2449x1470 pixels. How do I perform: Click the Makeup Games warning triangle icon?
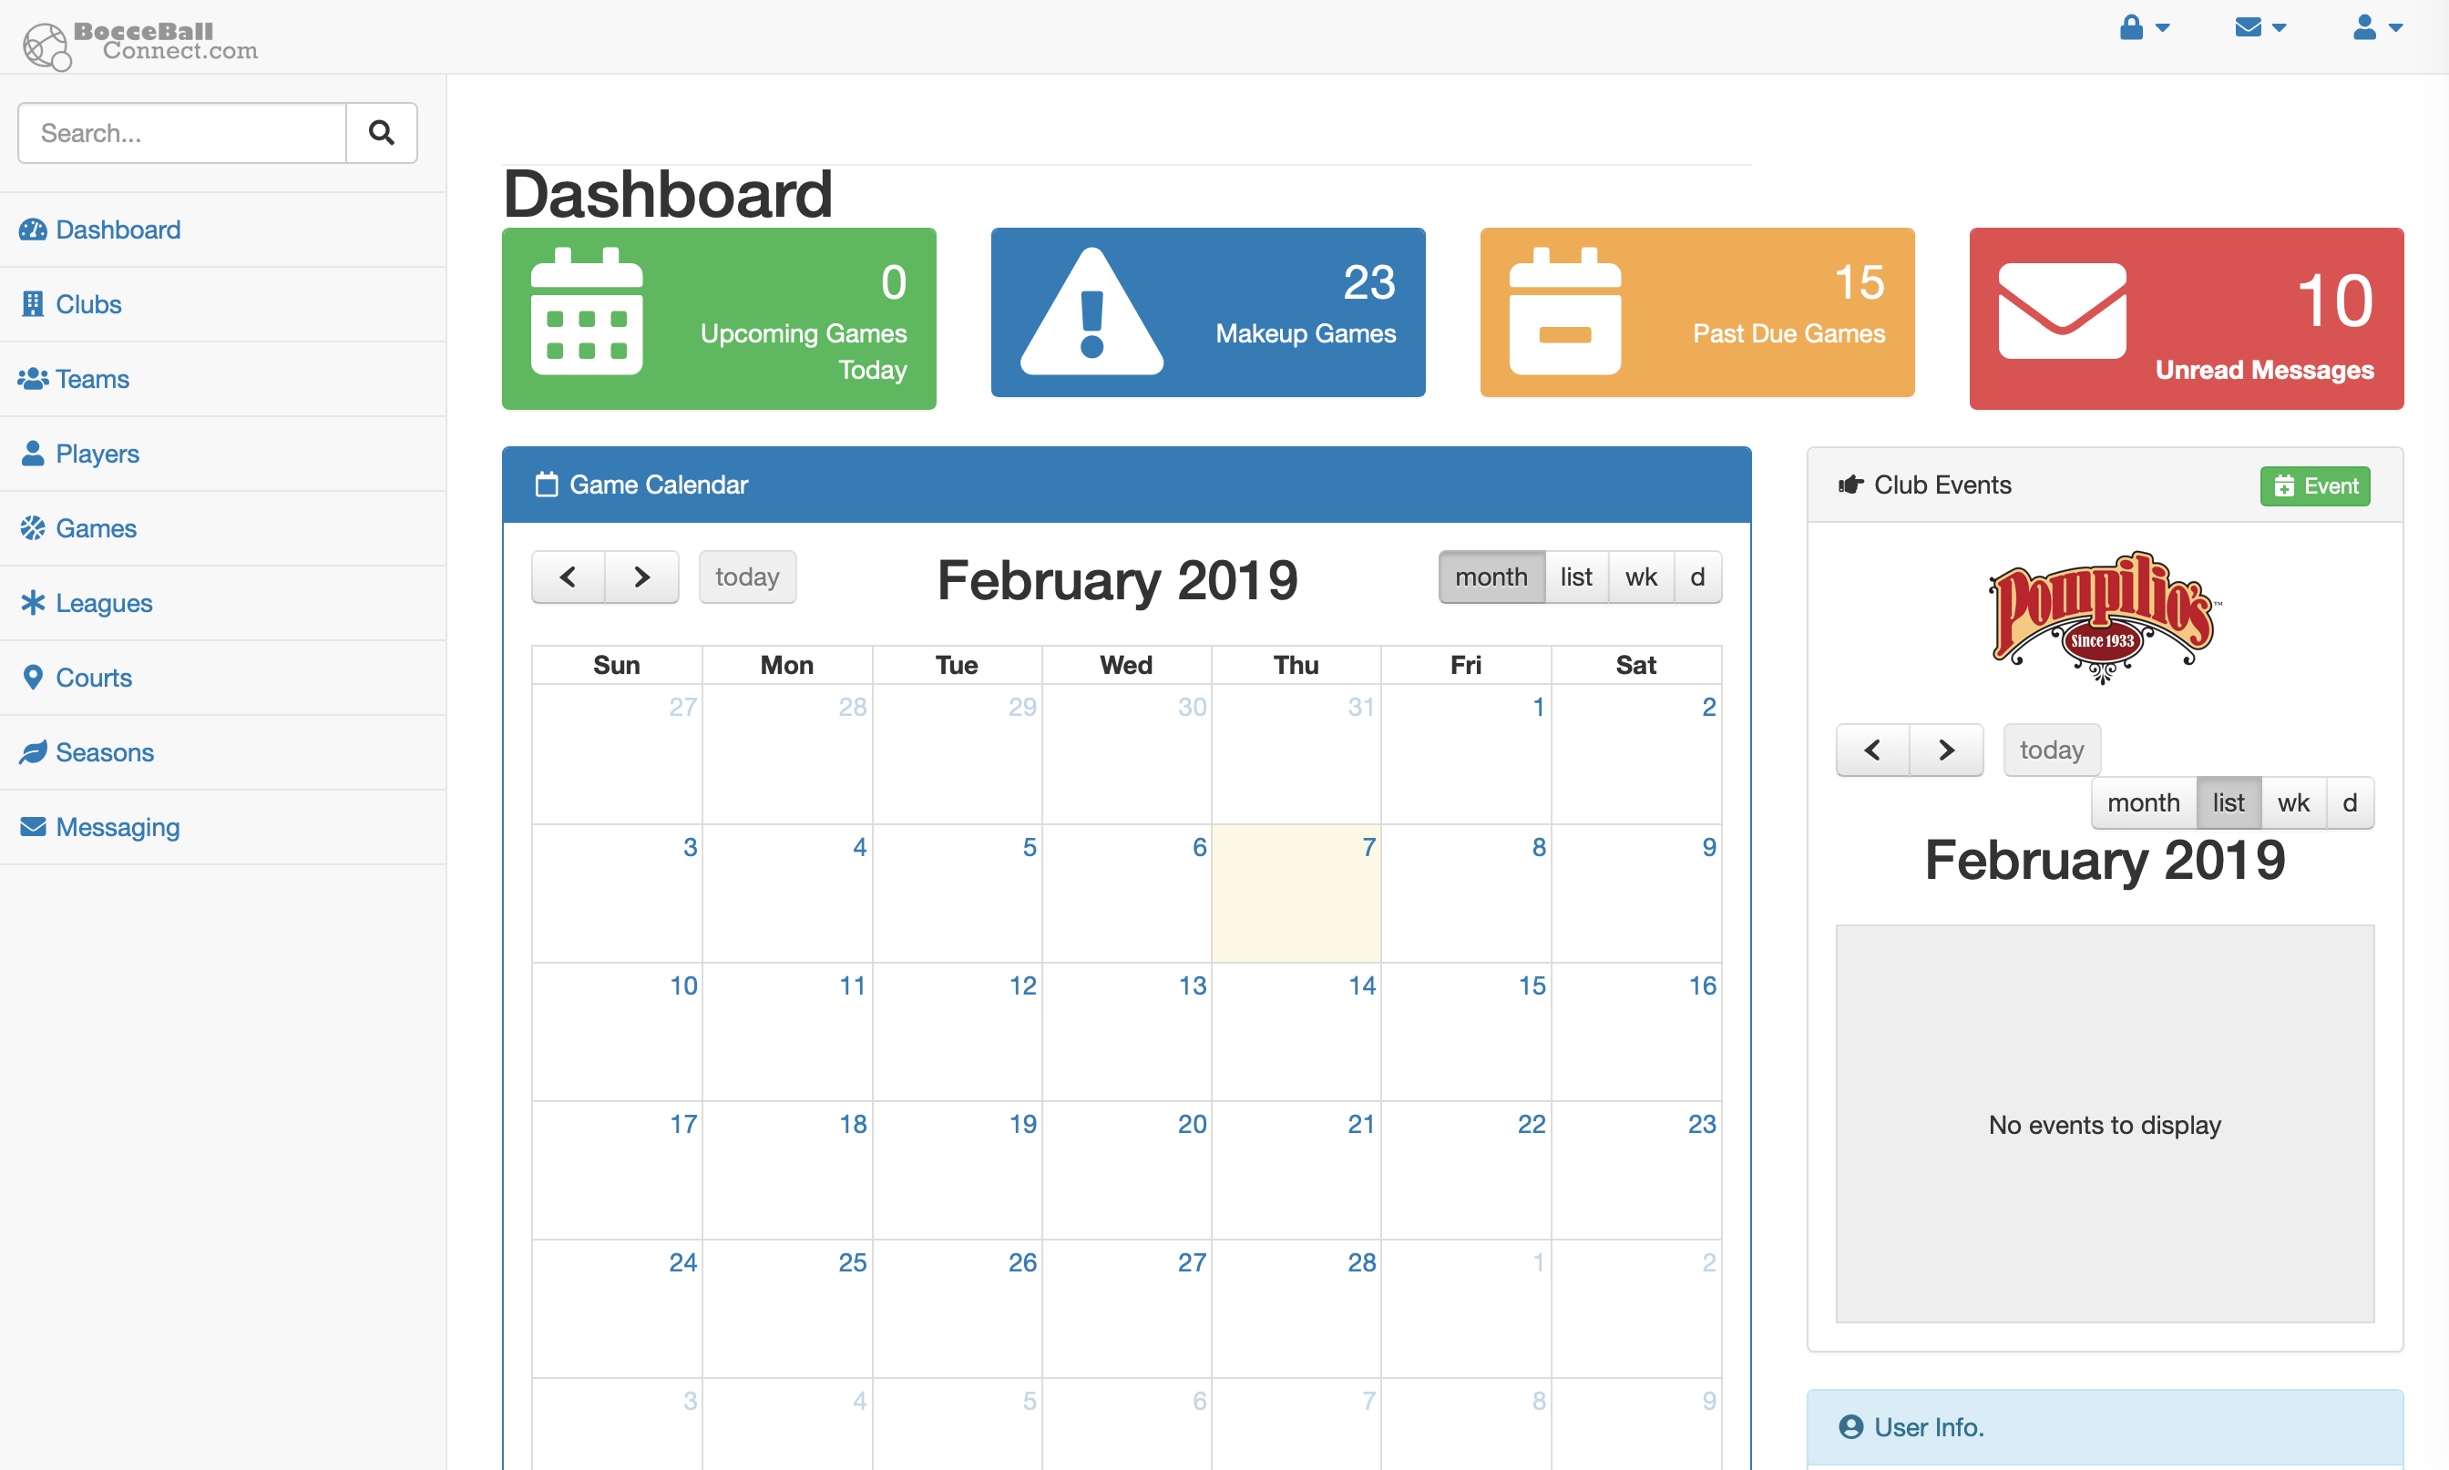[1091, 313]
